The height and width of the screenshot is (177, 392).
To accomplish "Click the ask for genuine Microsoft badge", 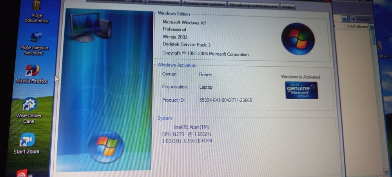I will click(301, 90).
